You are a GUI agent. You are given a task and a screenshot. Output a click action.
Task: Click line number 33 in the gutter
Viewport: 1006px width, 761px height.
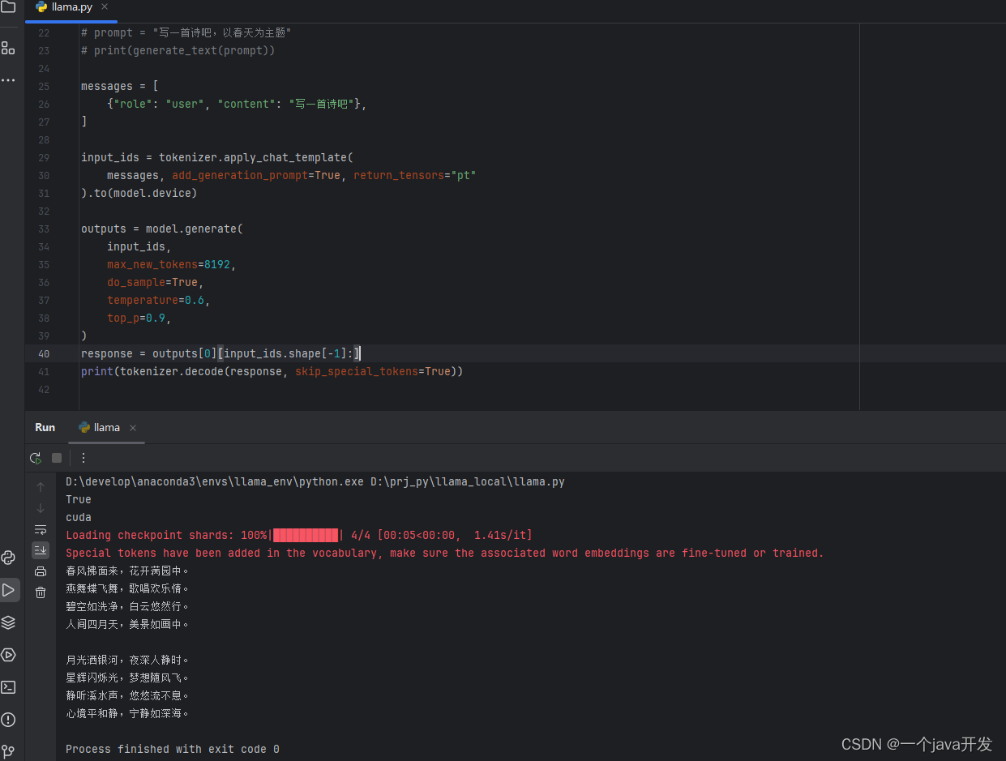[44, 229]
